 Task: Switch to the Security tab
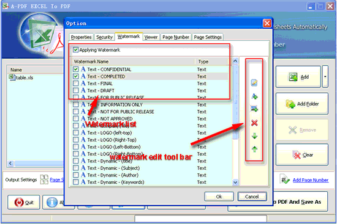[x=104, y=37]
